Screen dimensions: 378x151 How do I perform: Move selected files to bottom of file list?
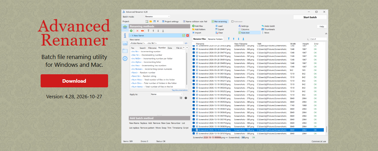click(x=243, y=39)
